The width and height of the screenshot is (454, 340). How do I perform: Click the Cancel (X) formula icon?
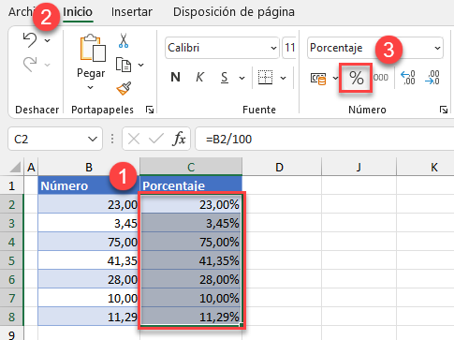[x=134, y=139]
